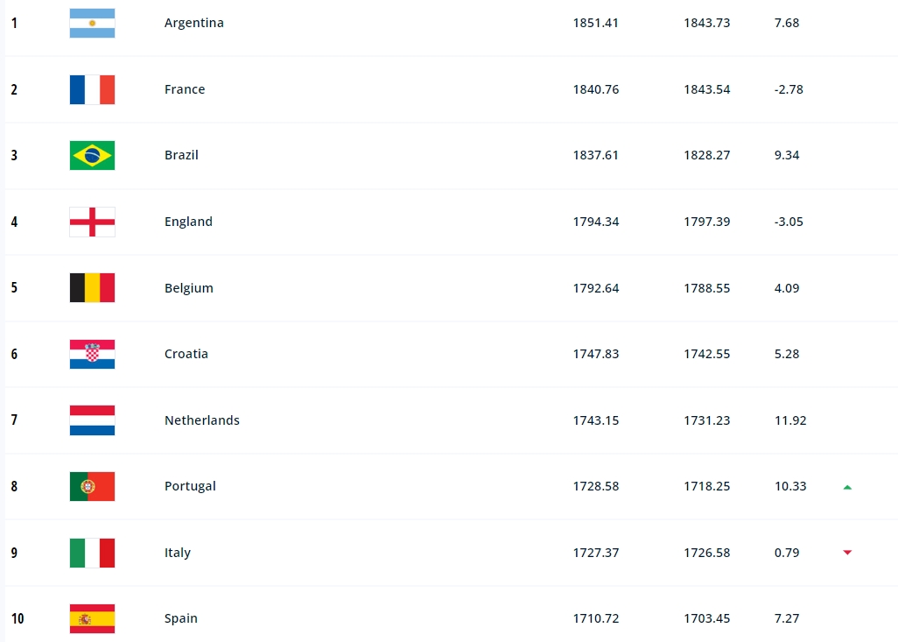Click the France flag icon
This screenshot has height=642, width=898.
coord(92,89)
